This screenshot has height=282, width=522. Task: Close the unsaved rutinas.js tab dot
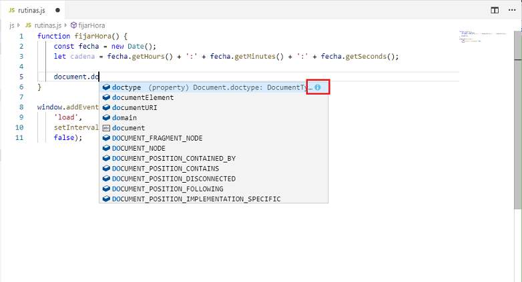(57, 10)
